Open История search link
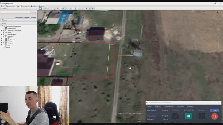 pos(33,17)
